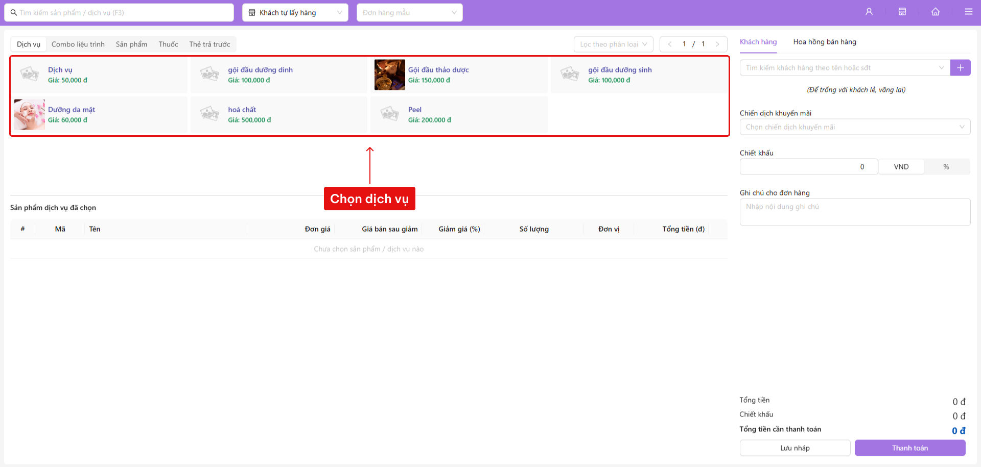Open the Chọn chiến dịch khuyến mãi dropdown

(x=855, y=127)
